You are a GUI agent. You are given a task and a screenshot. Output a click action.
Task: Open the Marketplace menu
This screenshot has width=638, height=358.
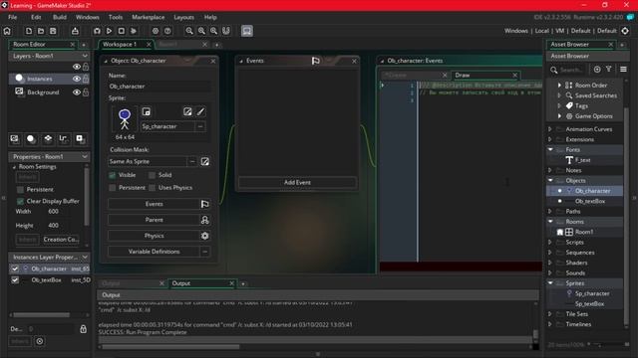(149, 18)
